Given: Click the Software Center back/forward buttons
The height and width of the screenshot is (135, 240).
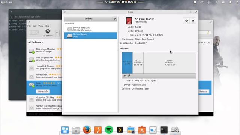Looking at the screenshot, I should coord(33,33).
